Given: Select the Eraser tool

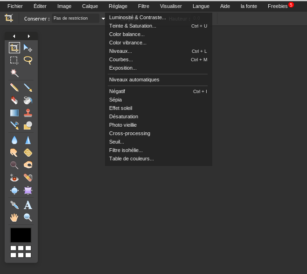Looking at the screenshot, I should [14, 101].
